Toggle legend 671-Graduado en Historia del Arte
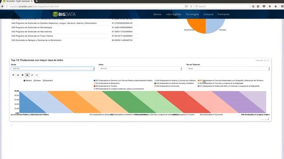The height and width of the screenshot is (159, 284). (x=229, y=86)
